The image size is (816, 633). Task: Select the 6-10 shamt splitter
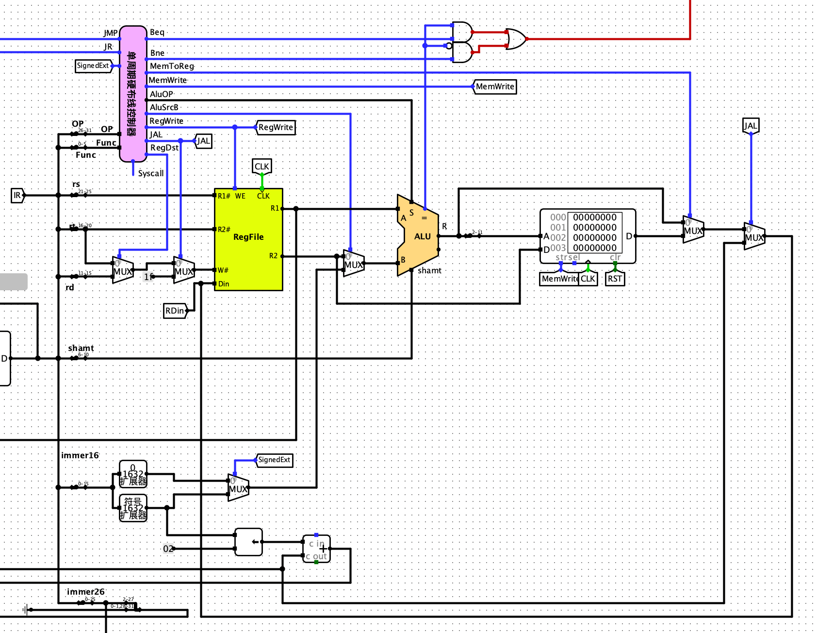coord(79,358)
